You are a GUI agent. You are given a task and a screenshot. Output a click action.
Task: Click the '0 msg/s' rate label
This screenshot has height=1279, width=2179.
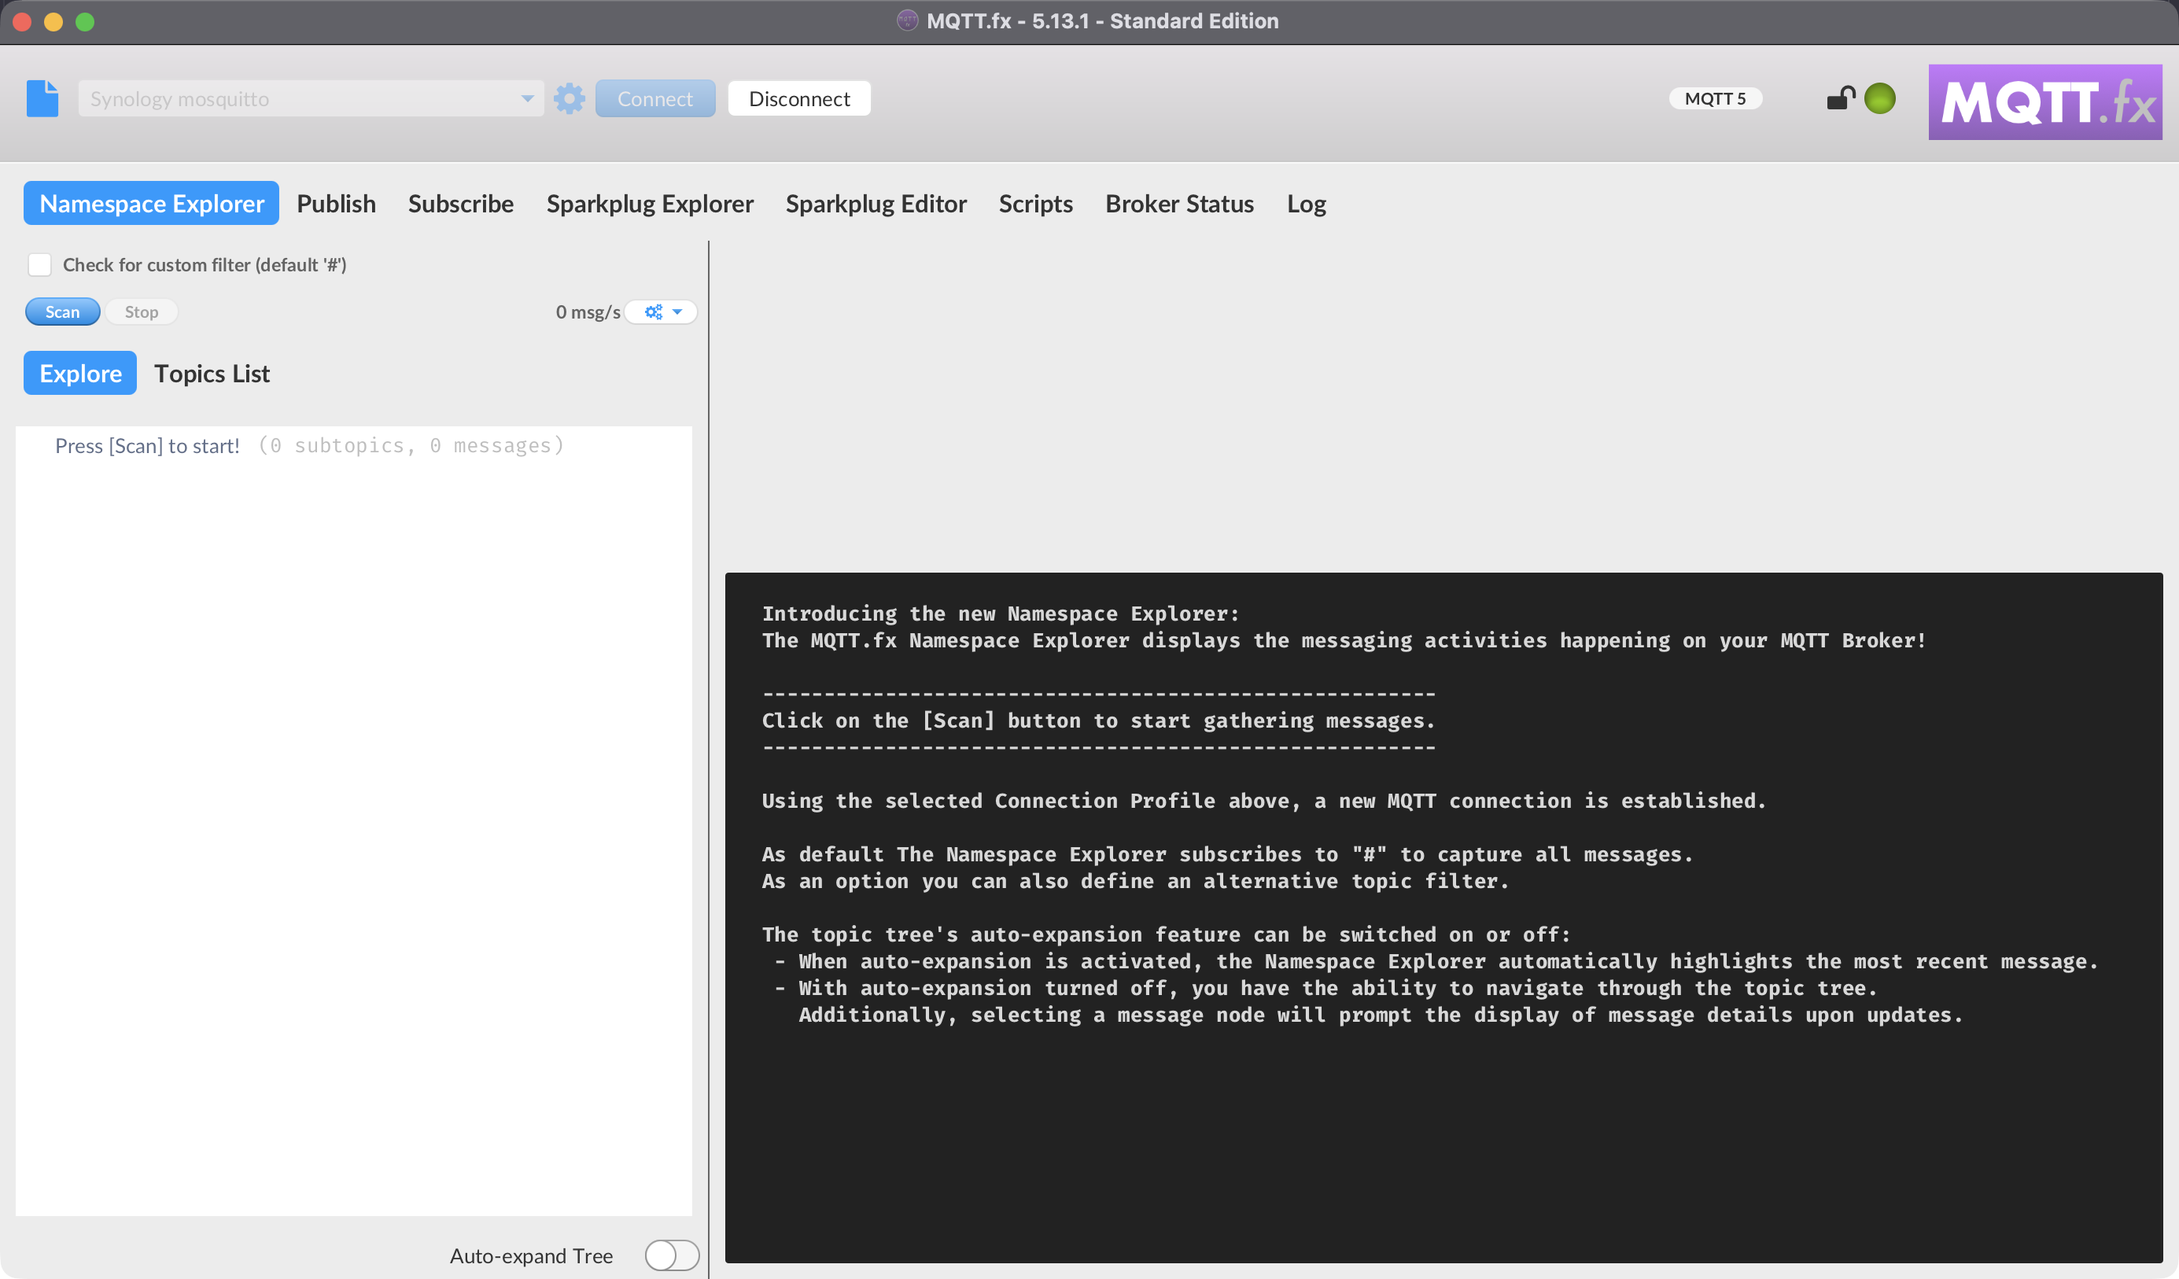(588, 311)
